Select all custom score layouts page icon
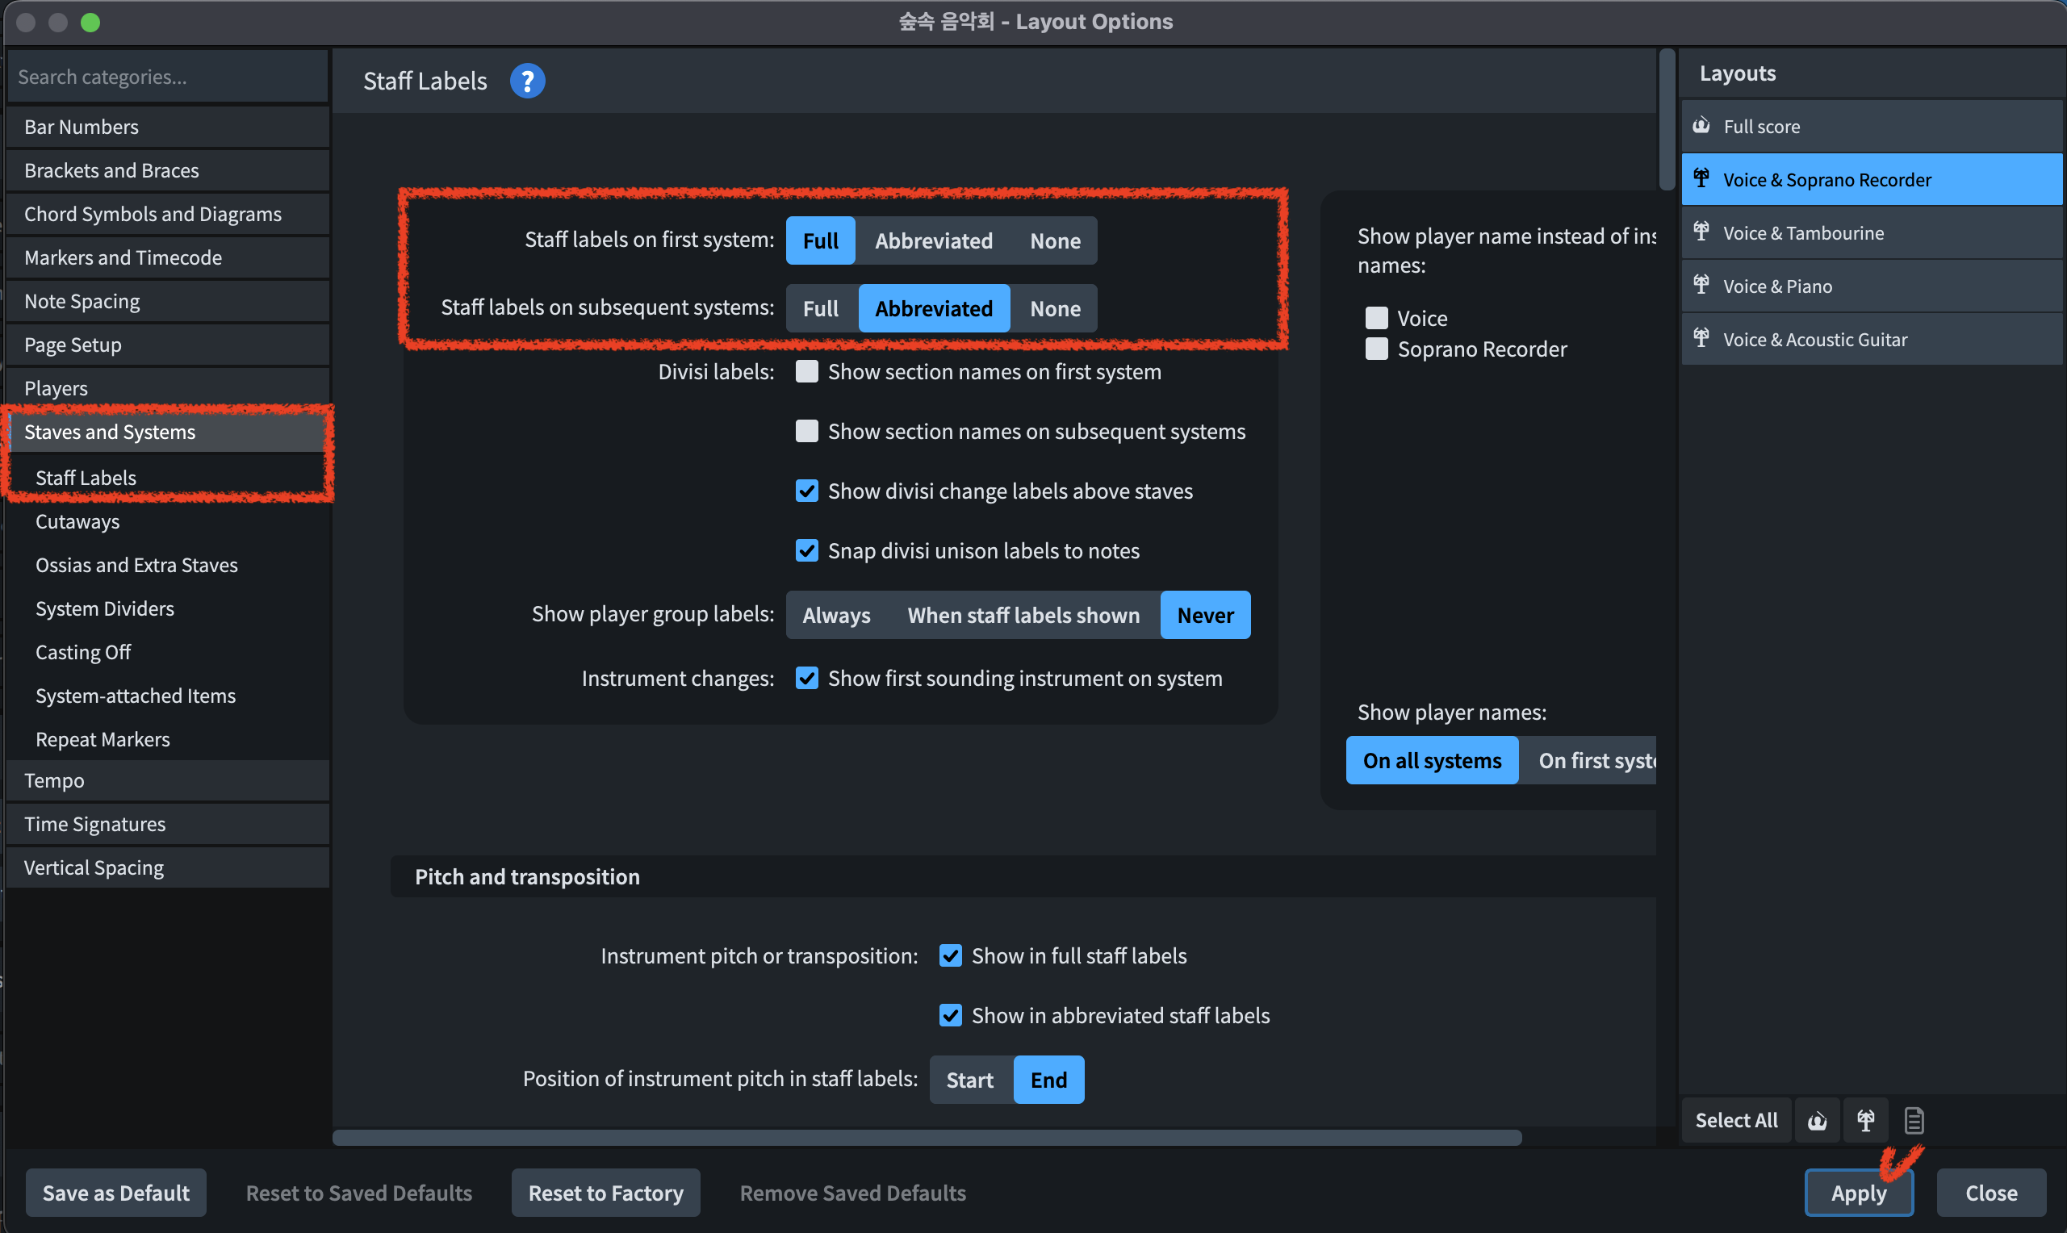Image resolution: width=2067 pixels, height=1233 pixels. coord(1914,1121)
